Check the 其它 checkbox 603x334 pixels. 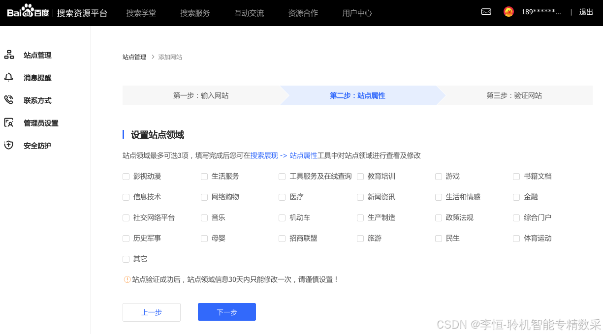coord(126,259)
